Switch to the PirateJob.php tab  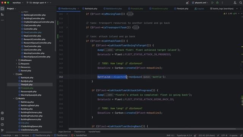pos(136,9)
